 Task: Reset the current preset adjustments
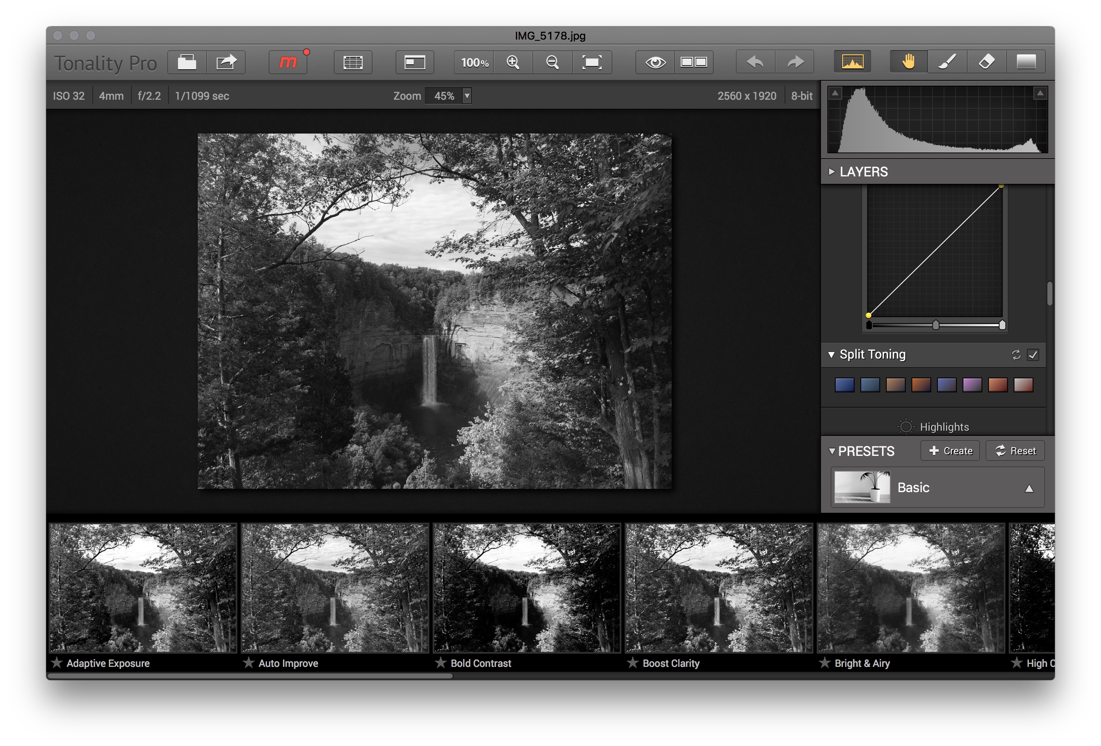pos(1015,450)
